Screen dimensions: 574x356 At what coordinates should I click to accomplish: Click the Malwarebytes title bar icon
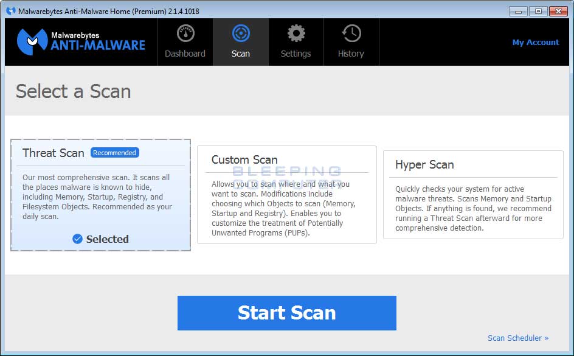pyautogui.click(x=11, y=11)
